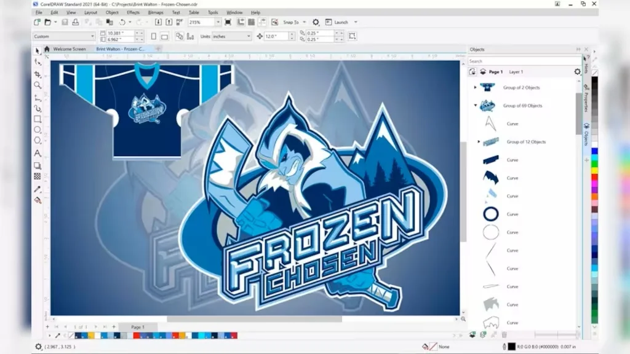Image resolution: width=630 pixels, height=354 pixels.
Task: Open Objects docker settings gear
Action: 577,71
